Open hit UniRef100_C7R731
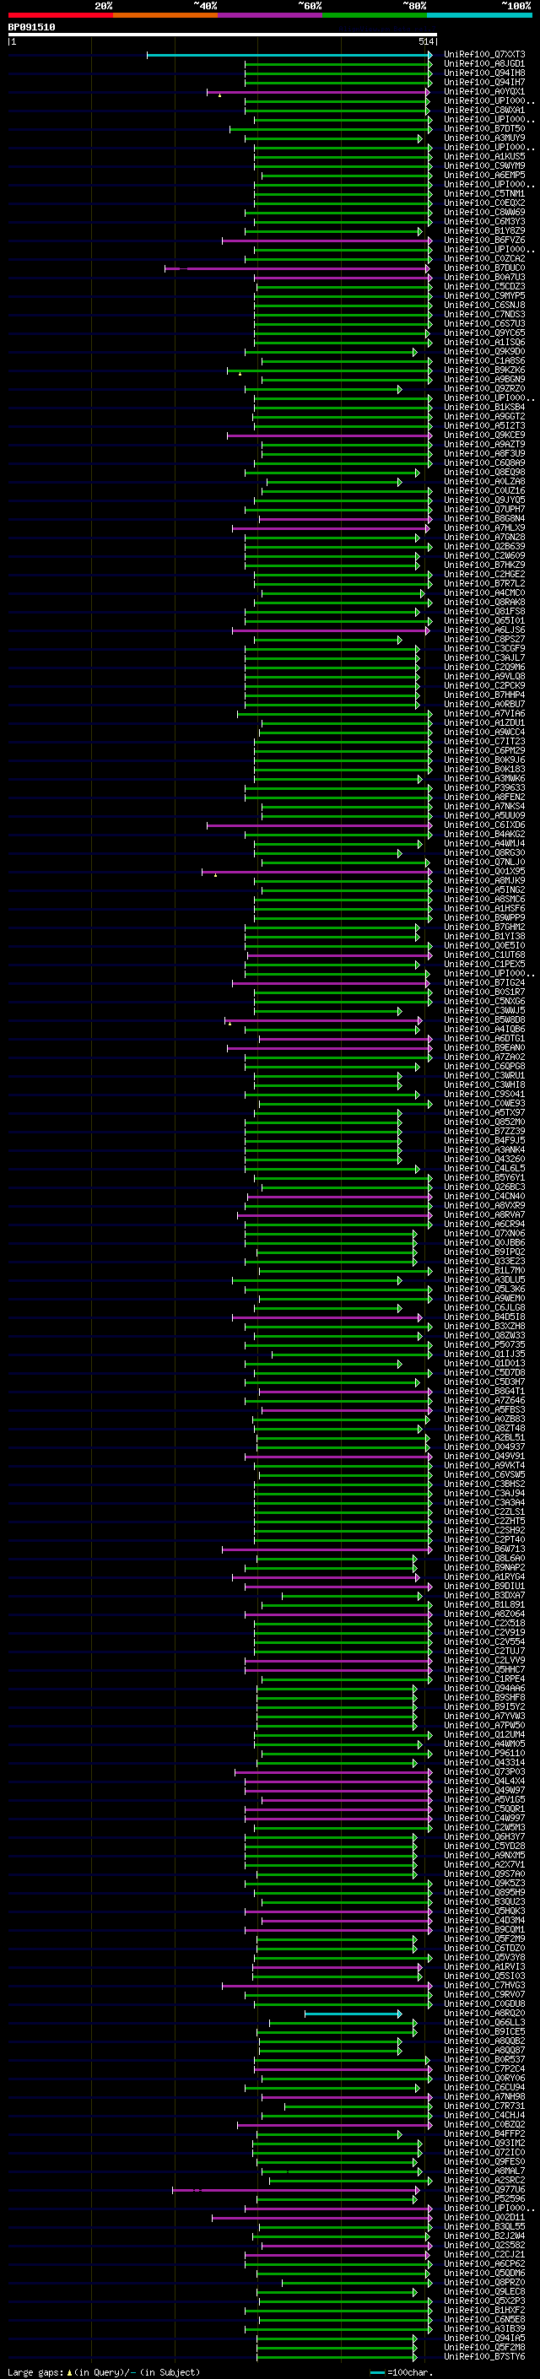Viewport: 540px width, 2379px height. 484,2106
